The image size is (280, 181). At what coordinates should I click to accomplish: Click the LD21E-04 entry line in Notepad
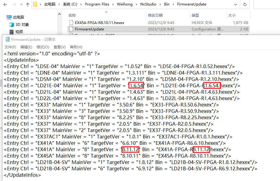(122, 86)
